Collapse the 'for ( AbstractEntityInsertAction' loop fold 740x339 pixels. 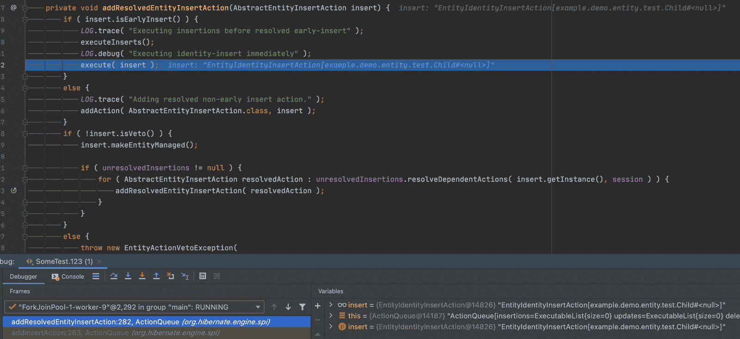25,179
